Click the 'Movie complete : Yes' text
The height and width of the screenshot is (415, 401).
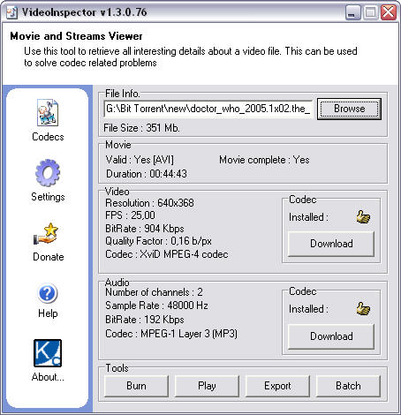tap(264, 160)
